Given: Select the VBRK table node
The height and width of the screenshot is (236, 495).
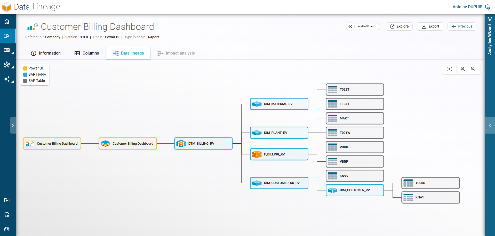Looking at the screenshot, I should (x=355, y=147).
